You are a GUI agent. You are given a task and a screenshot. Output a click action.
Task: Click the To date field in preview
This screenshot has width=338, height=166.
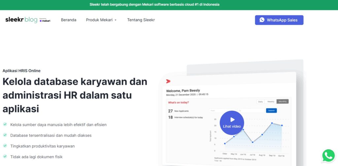(251, 111)
